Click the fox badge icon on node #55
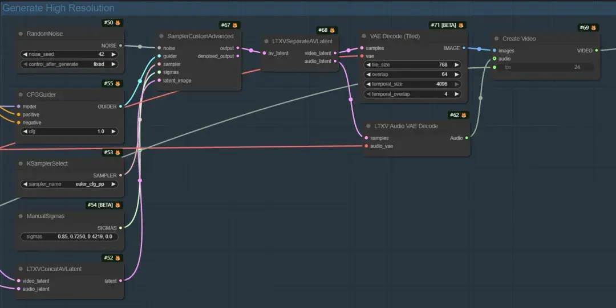Viewport: 616px width, 308px height. click(117, 84)
